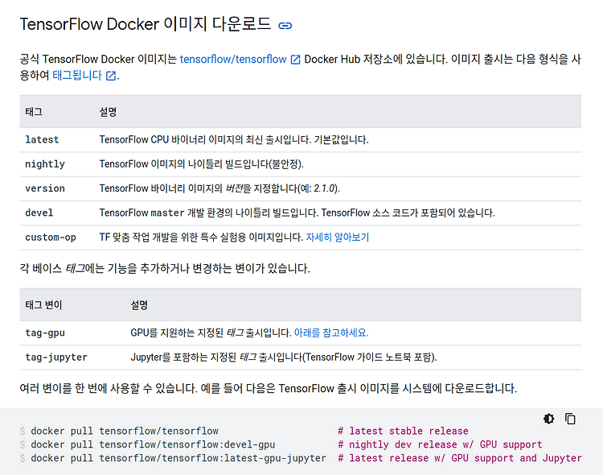Select the tag-jupyter variant cell
The width and height of the screenshot is (603, 475).
56,357
